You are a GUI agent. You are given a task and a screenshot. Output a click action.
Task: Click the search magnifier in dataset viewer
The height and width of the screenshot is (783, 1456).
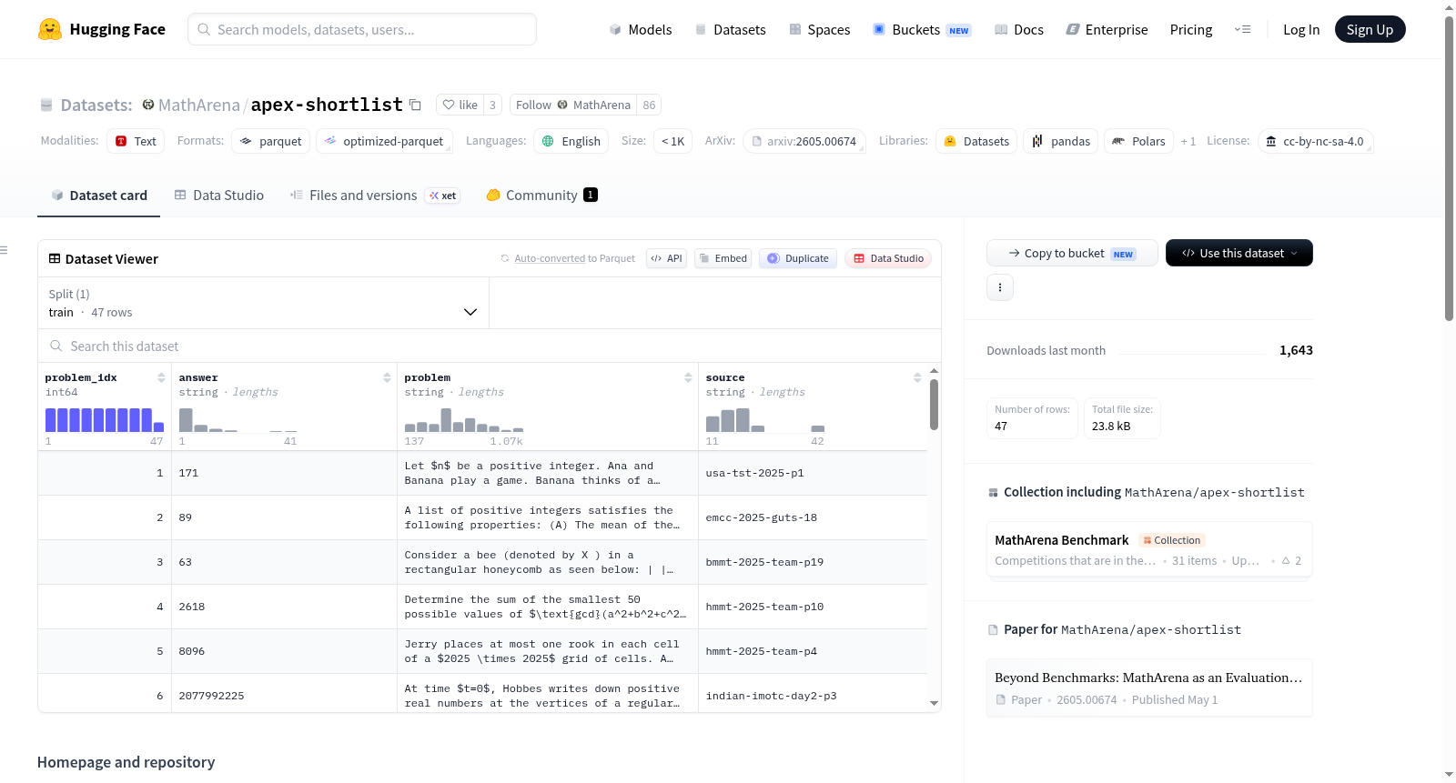coord(56,346)
